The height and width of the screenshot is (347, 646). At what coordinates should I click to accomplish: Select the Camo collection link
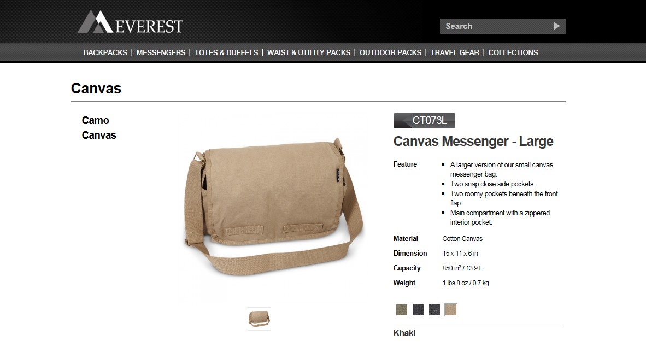95,120
